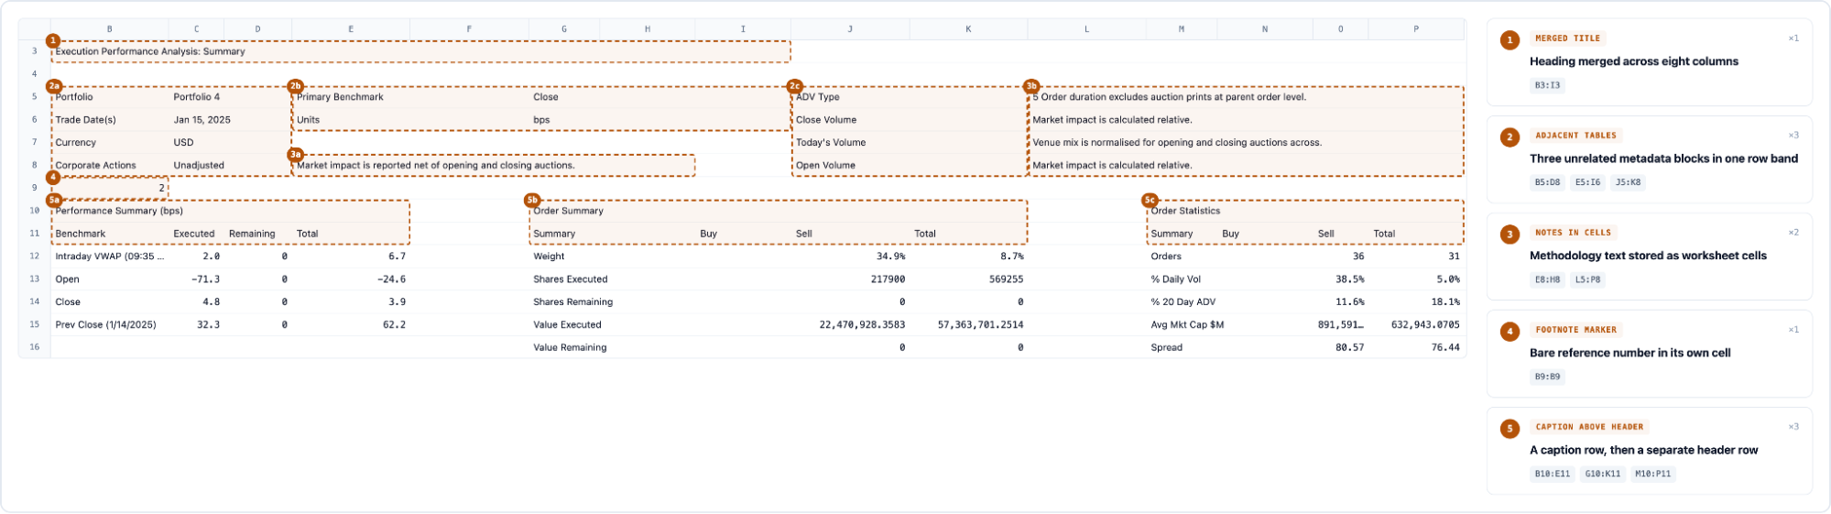Click the 'Avg Mkt Cap $M' label
The height and width of the screenshot is (514, 1831).
point(1187,325)
